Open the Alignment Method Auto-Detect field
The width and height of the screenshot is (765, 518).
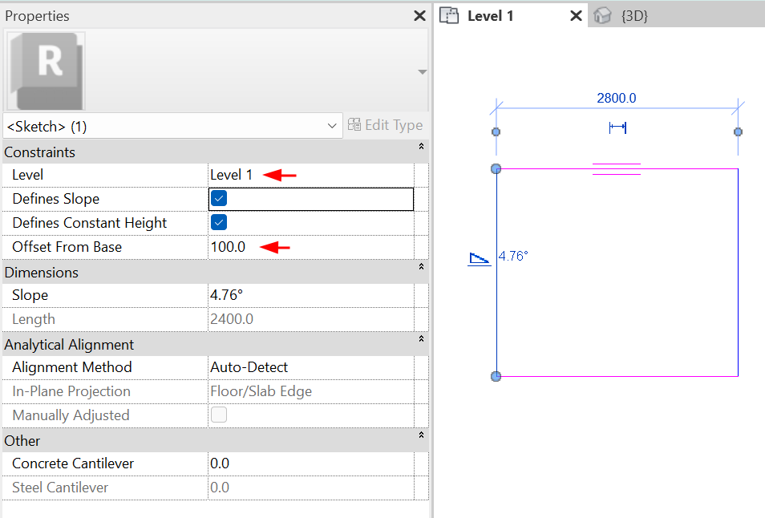coord(311,366)
